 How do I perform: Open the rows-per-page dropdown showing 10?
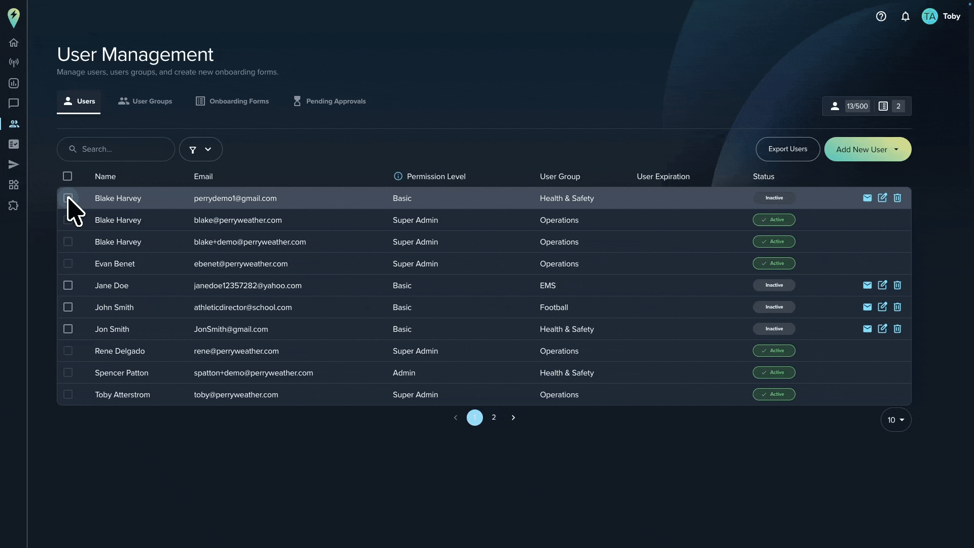pyautogui.click(x=896, y=420)
